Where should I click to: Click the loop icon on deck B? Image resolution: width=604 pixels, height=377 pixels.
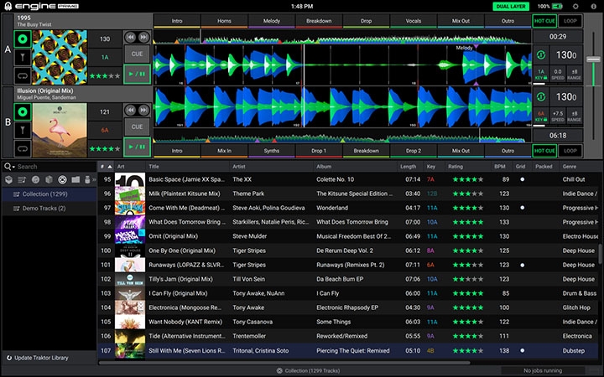23,147
